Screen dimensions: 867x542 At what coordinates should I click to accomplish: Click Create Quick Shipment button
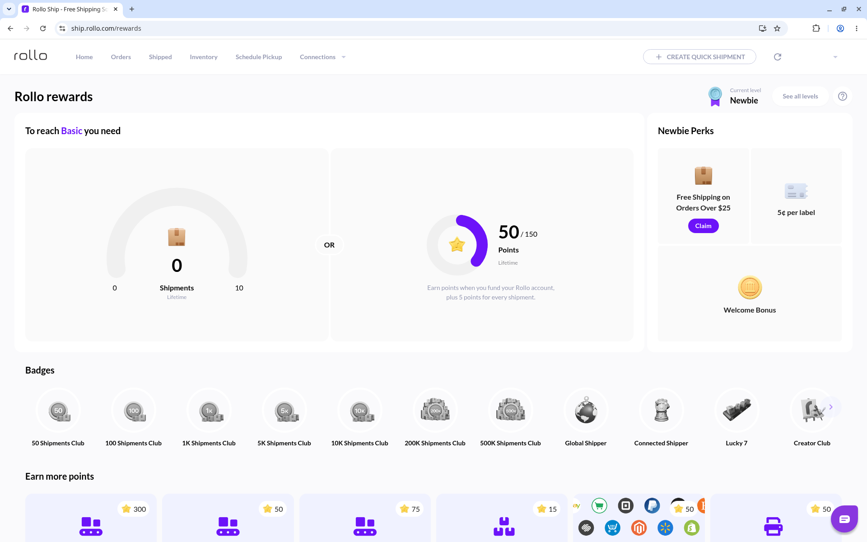[699, 57]
